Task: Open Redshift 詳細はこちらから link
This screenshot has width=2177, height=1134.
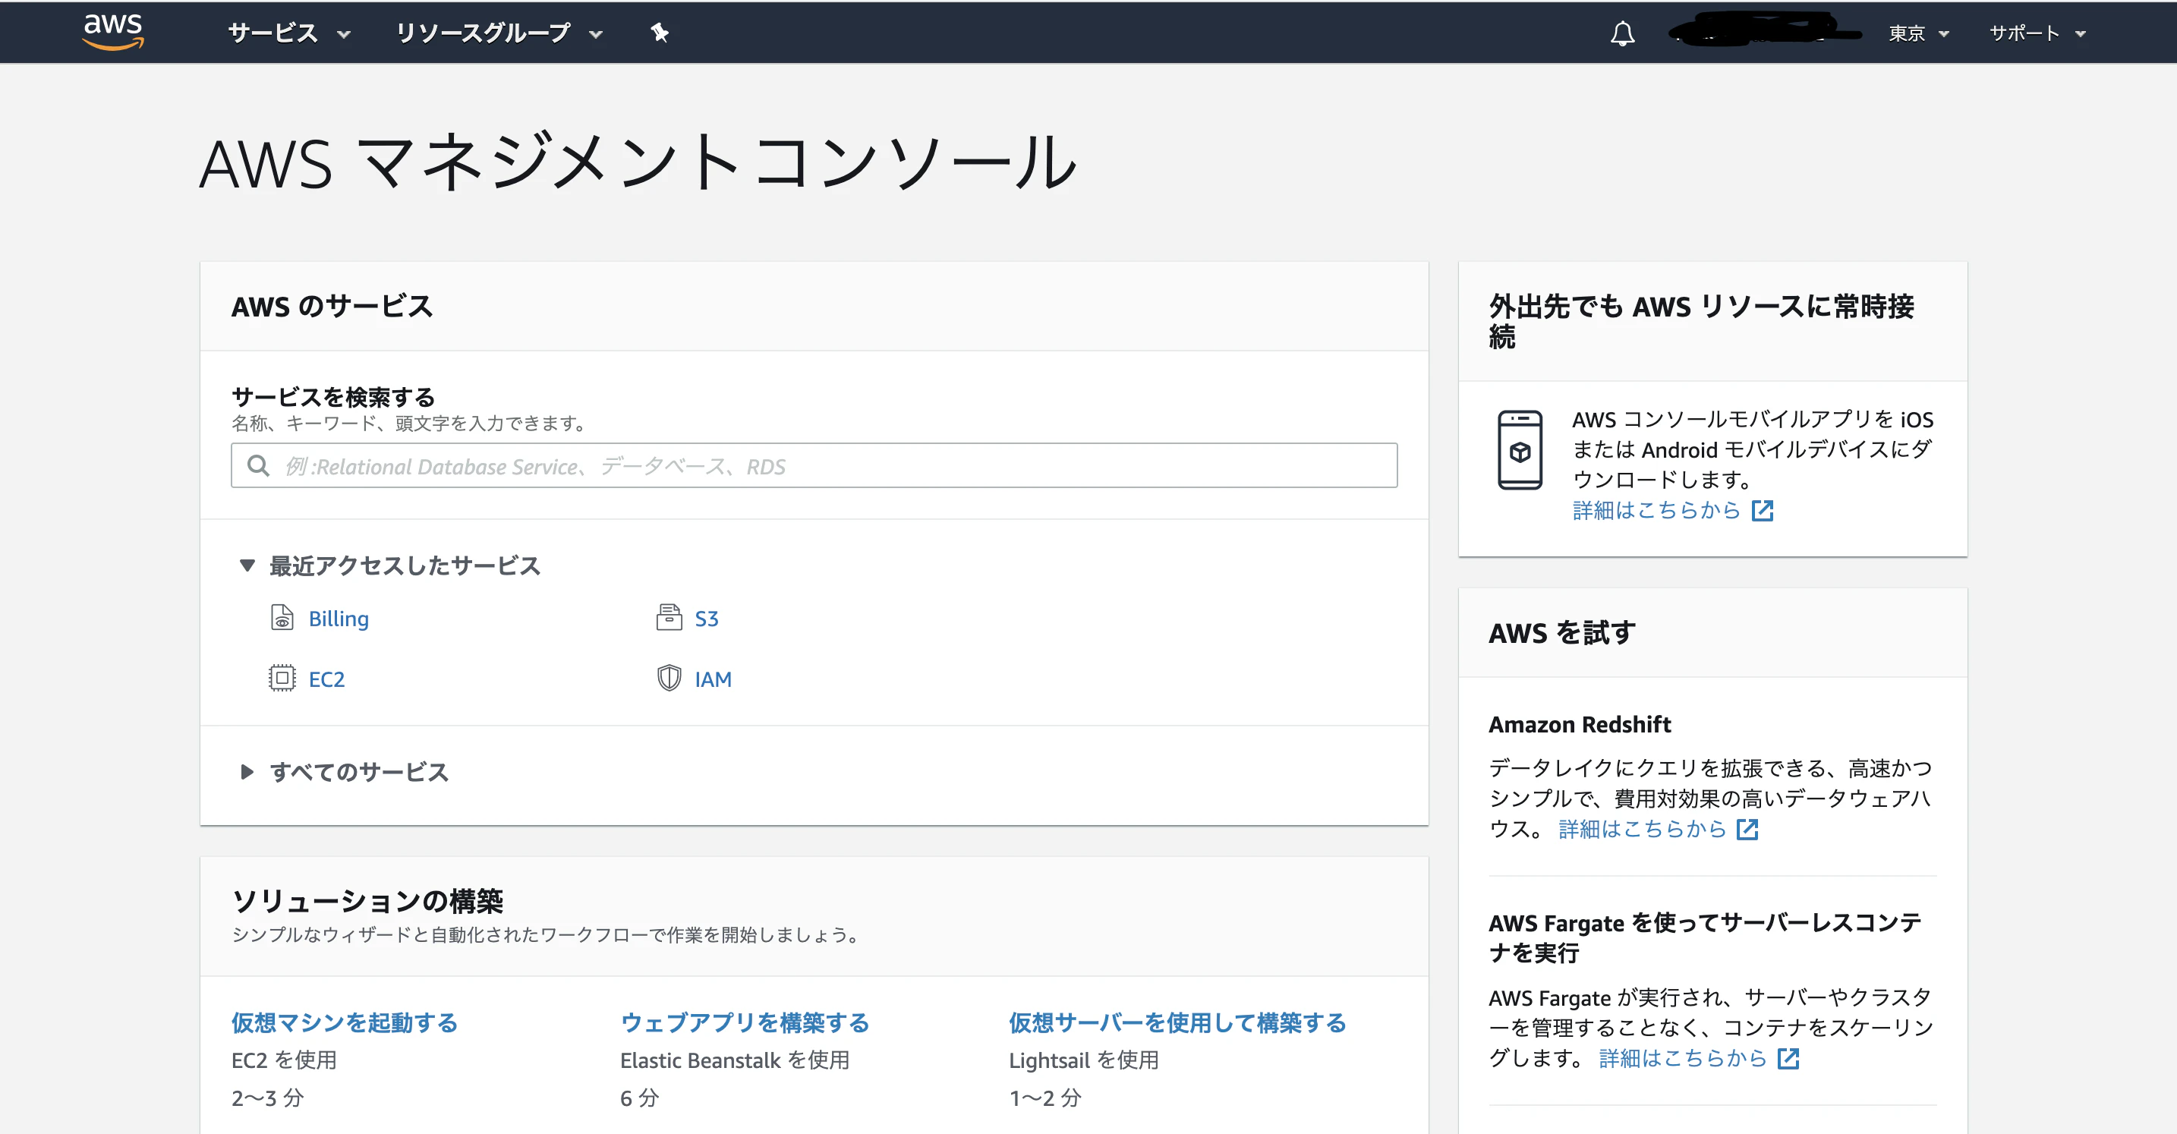Action: 1642,830
